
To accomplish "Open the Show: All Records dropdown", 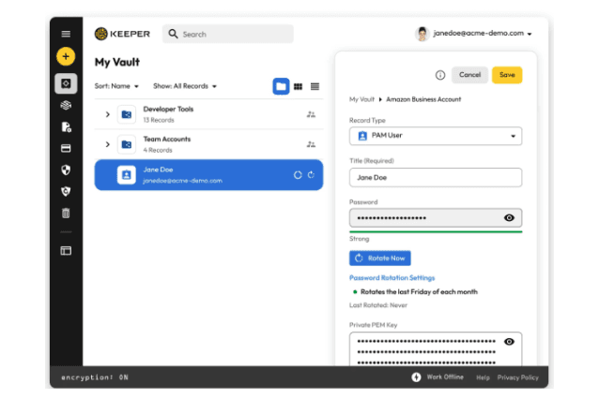I will (x=185, y=86).
